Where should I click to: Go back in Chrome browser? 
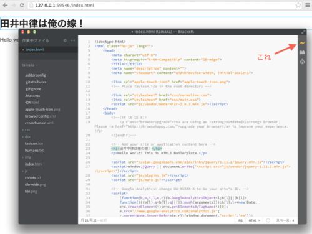coord(6,5)
